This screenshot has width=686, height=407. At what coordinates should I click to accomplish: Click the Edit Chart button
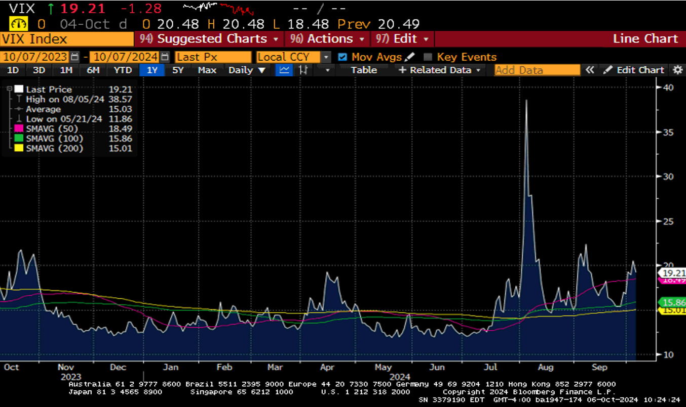[x=634, y=70]
